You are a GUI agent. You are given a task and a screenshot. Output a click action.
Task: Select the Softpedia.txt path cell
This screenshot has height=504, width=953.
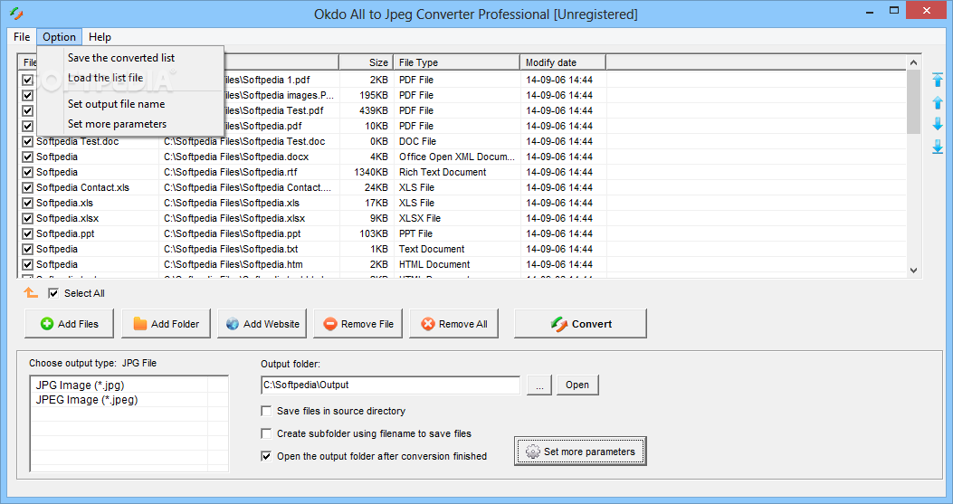coord(249,249)
